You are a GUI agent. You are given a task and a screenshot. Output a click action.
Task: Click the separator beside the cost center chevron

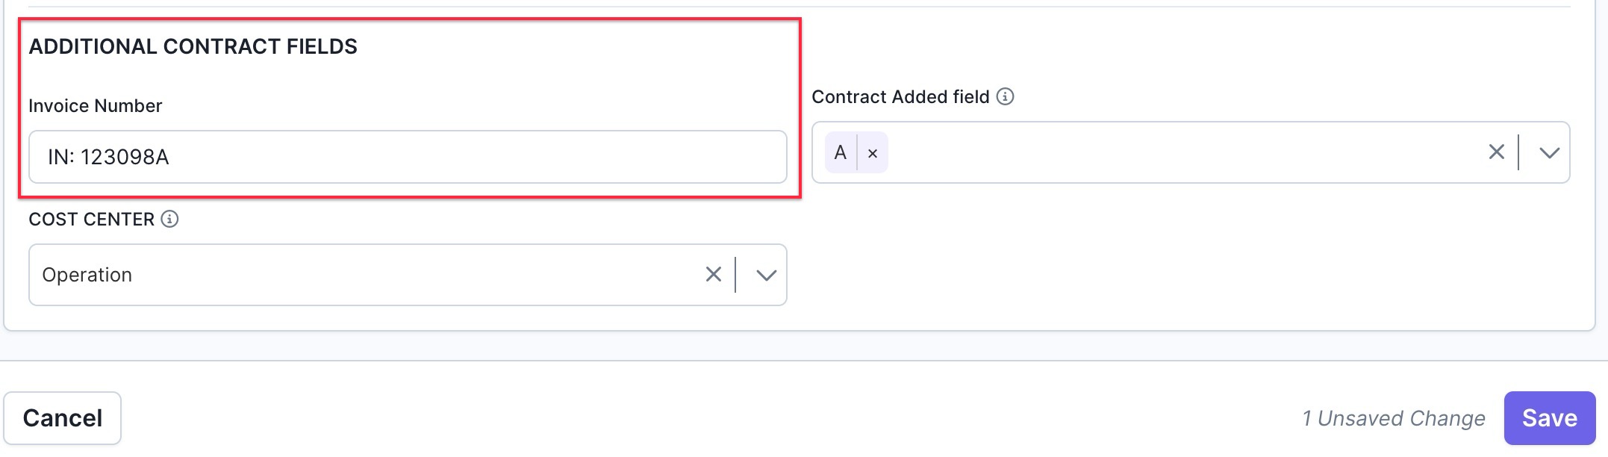(736, 275)
